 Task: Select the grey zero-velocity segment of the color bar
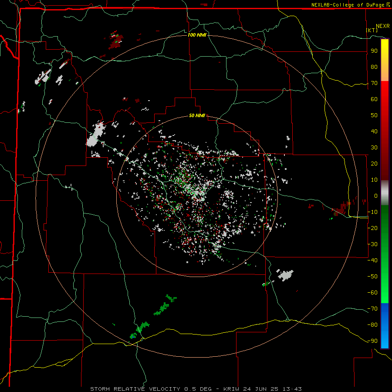click(385, 193)
